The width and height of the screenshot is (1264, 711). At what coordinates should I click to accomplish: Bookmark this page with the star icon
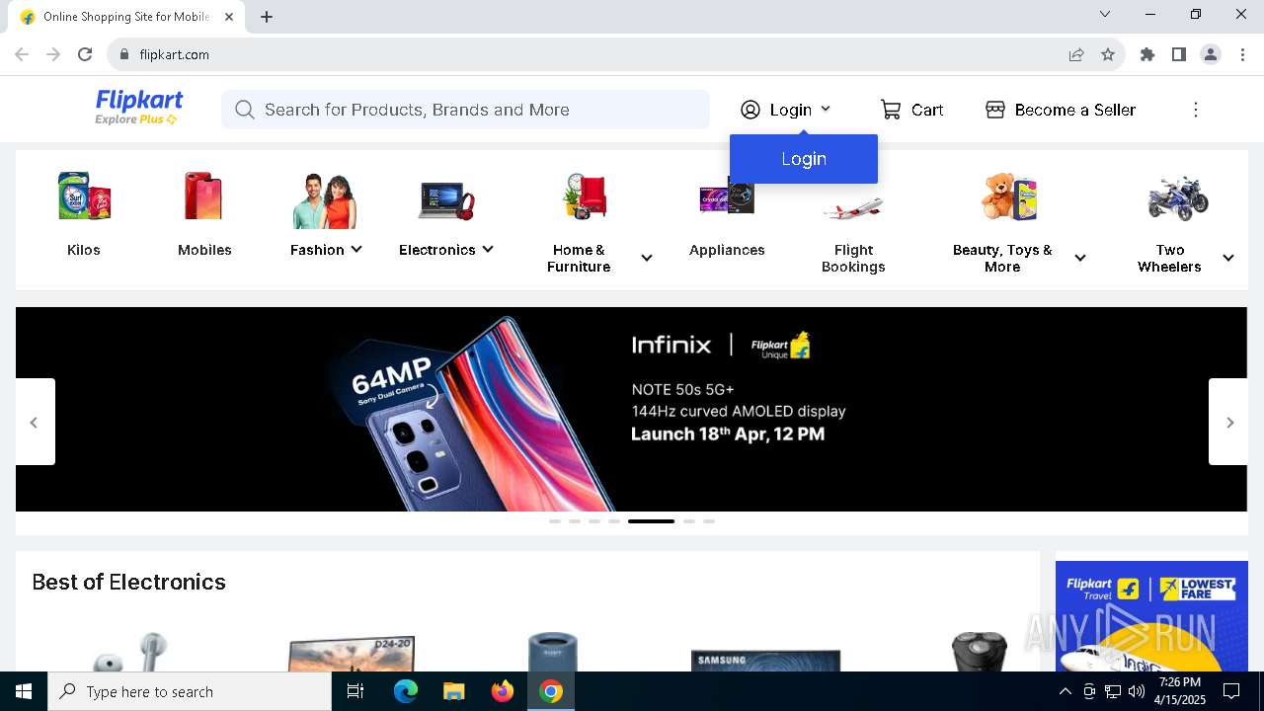[x=1108, y=54]
